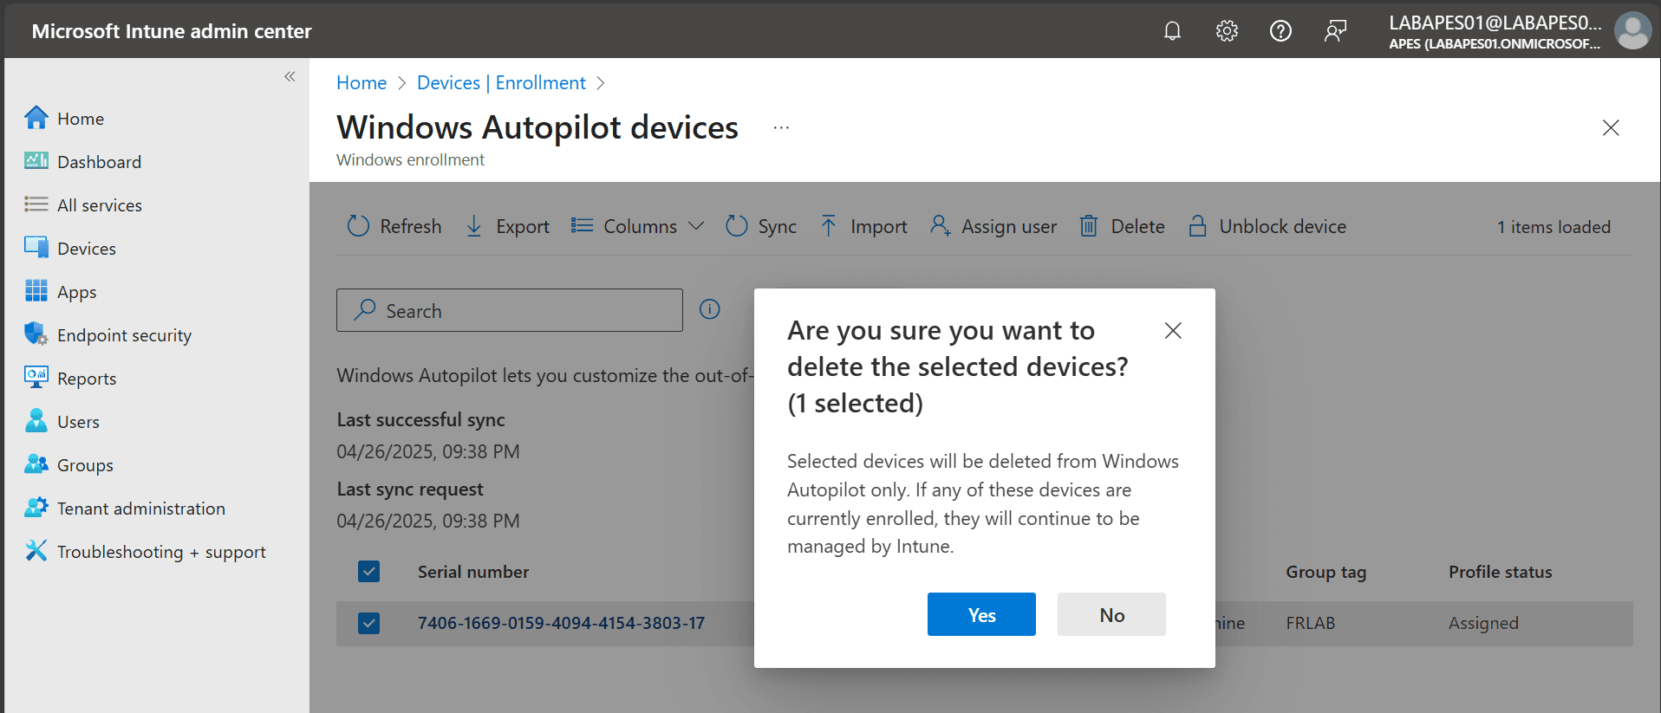Screen dimensions: 1661x713
Task: Uncheck the row checkbox for device 7406-1669
Action: tap(369, 623)
